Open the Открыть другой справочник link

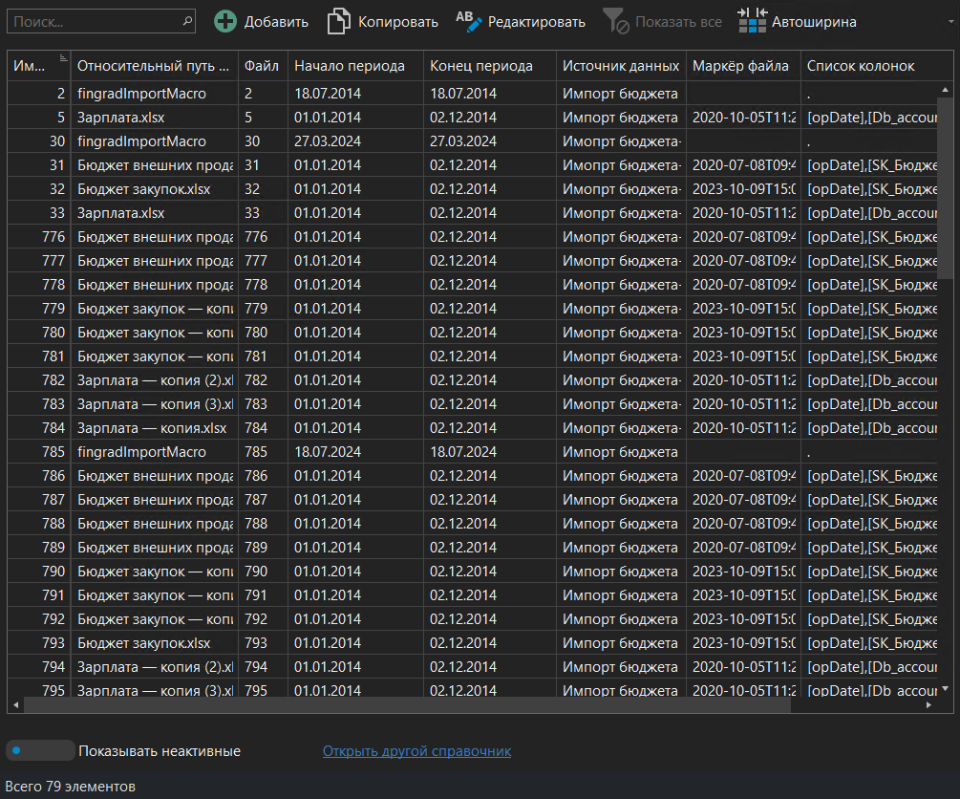(416, 751)
